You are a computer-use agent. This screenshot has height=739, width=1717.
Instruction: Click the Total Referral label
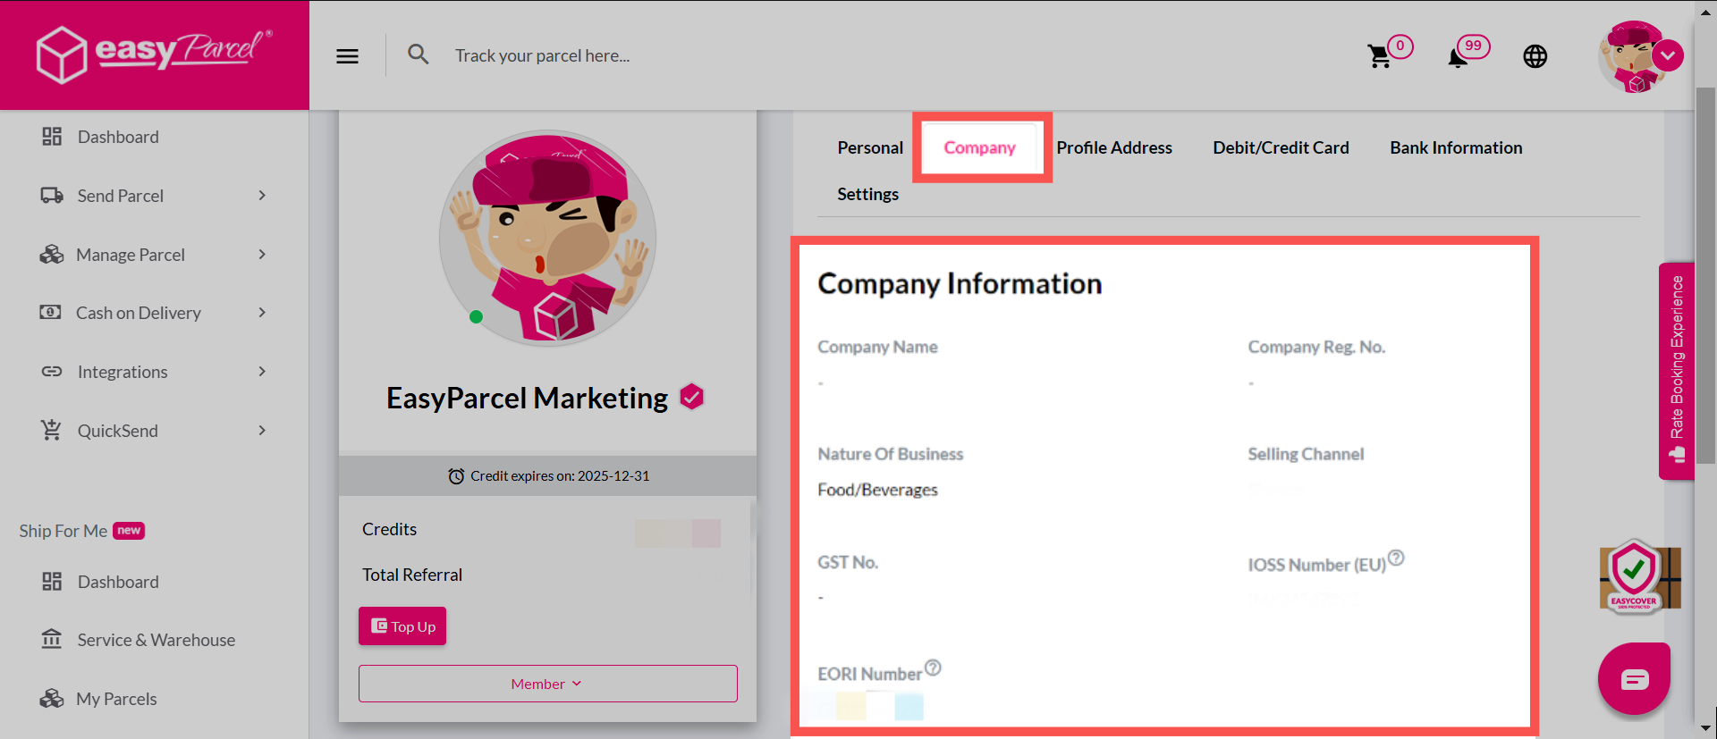pyautogui.click(x=412, y=575)
